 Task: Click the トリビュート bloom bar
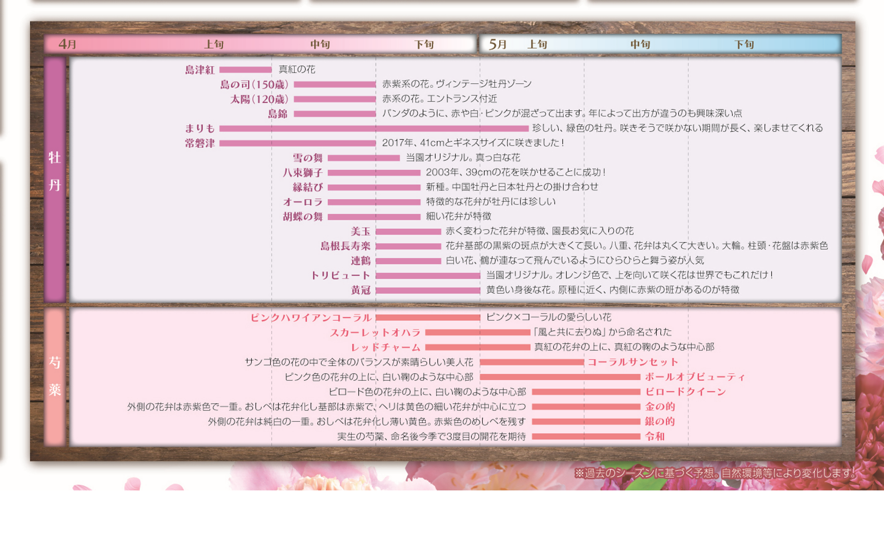point(427,275)
